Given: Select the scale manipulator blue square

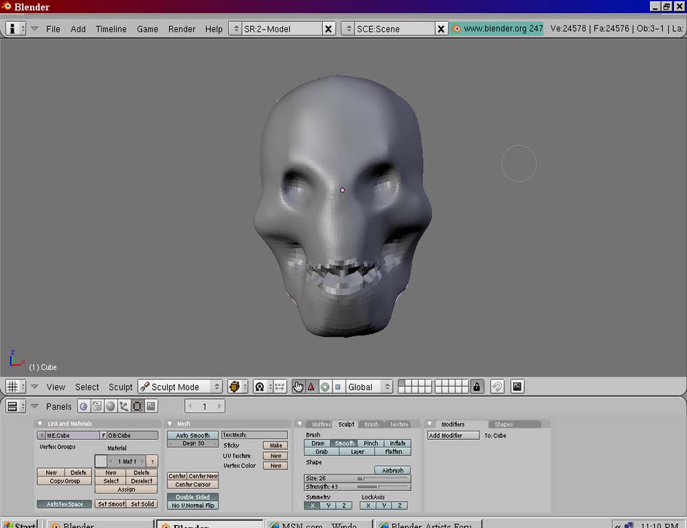Looking at the screenshot, I should pos(338,387).
